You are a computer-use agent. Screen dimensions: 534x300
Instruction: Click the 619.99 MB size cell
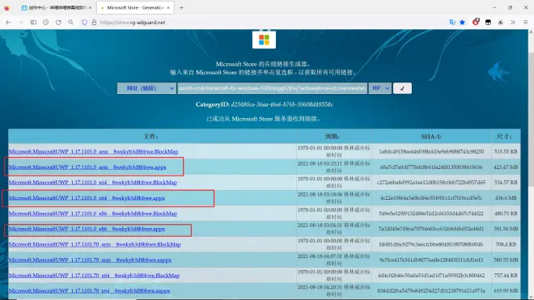(506, 290)
